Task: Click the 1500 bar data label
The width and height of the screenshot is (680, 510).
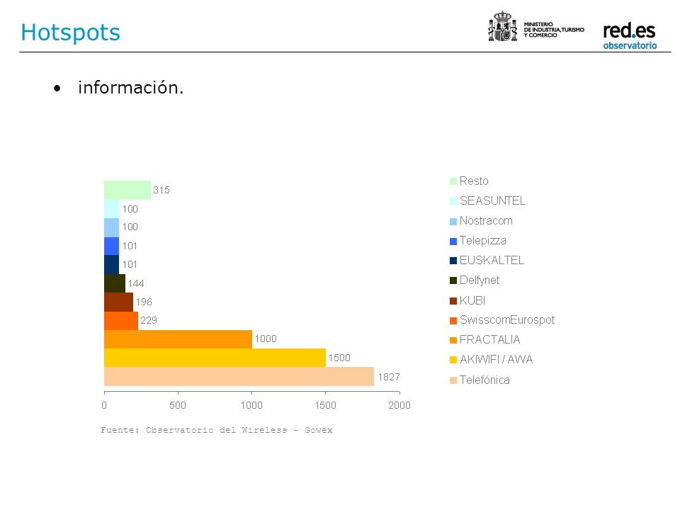Action: click(x=339, y=358)
